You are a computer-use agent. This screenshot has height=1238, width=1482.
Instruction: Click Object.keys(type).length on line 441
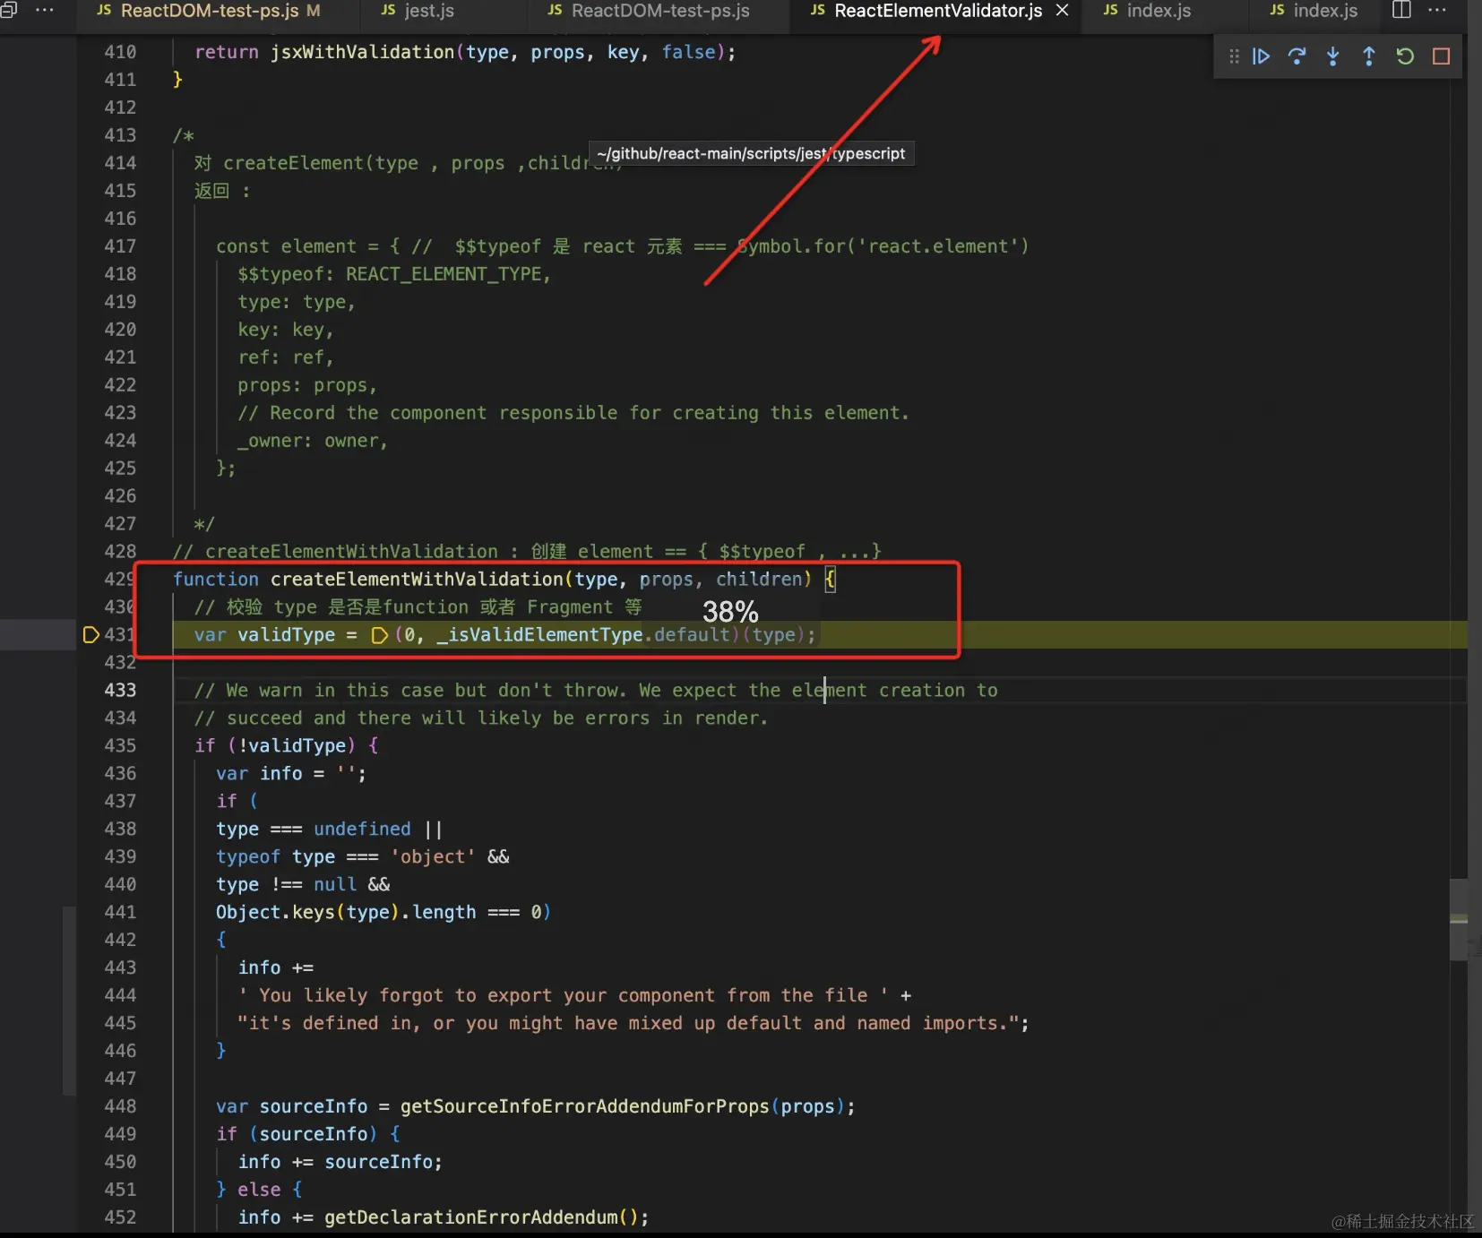pos(346,912)
